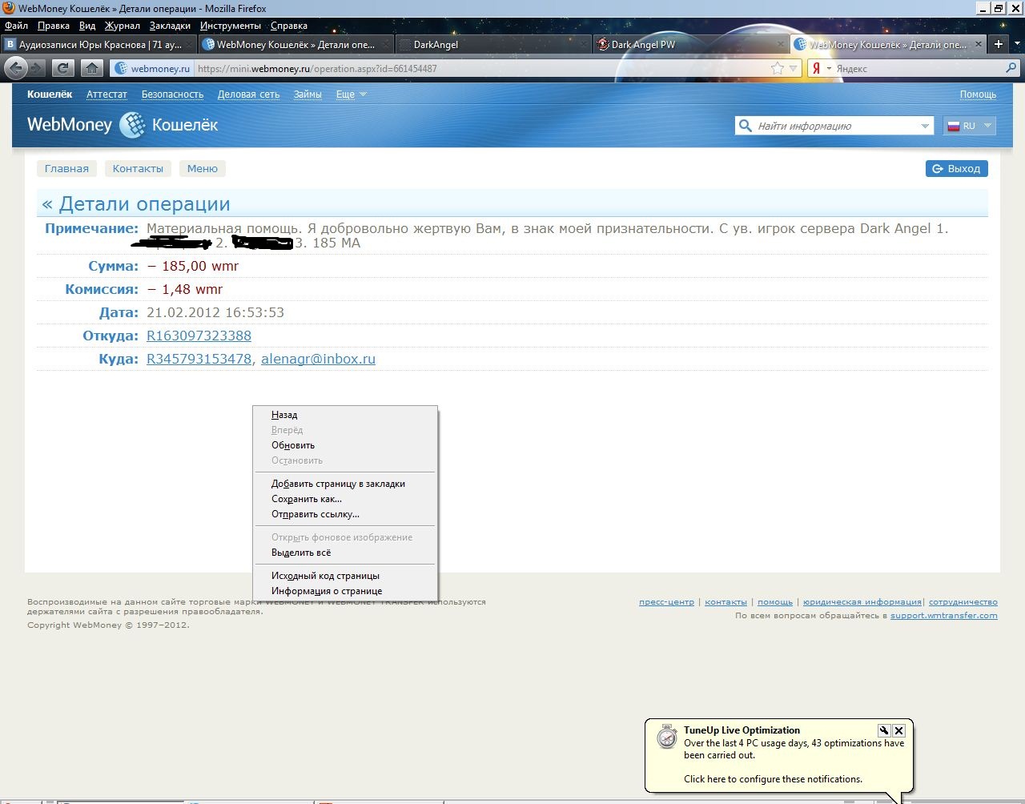
Task: Open the destination wallet link R345793153478
Action: (199, 359)
